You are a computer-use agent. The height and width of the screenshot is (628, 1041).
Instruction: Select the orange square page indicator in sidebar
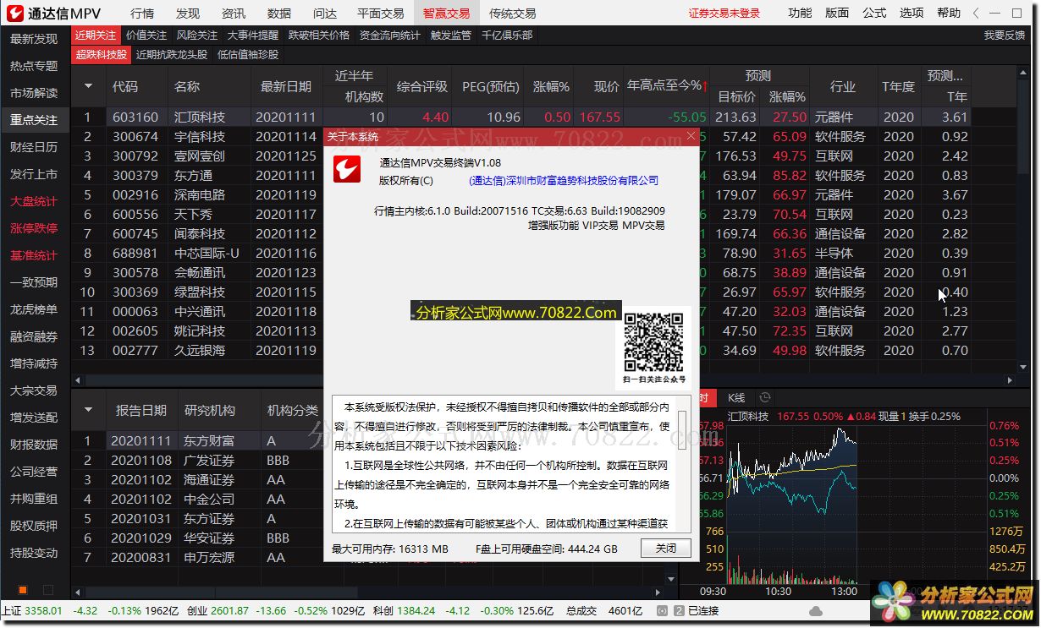click(x=23, y=589)
